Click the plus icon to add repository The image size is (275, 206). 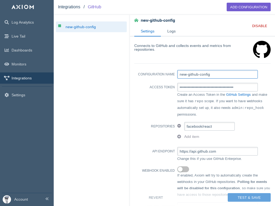[x=179, y=137]
